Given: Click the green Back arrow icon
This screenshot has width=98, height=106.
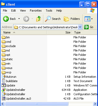Looking at the screenshot, I should point(6,19).
